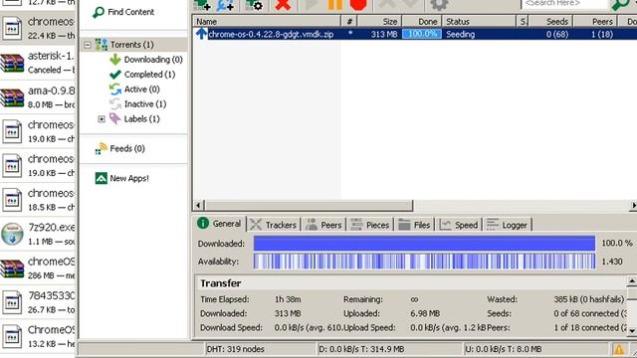Click the horizontal scrollbar right arrow

tap(633, 206)
